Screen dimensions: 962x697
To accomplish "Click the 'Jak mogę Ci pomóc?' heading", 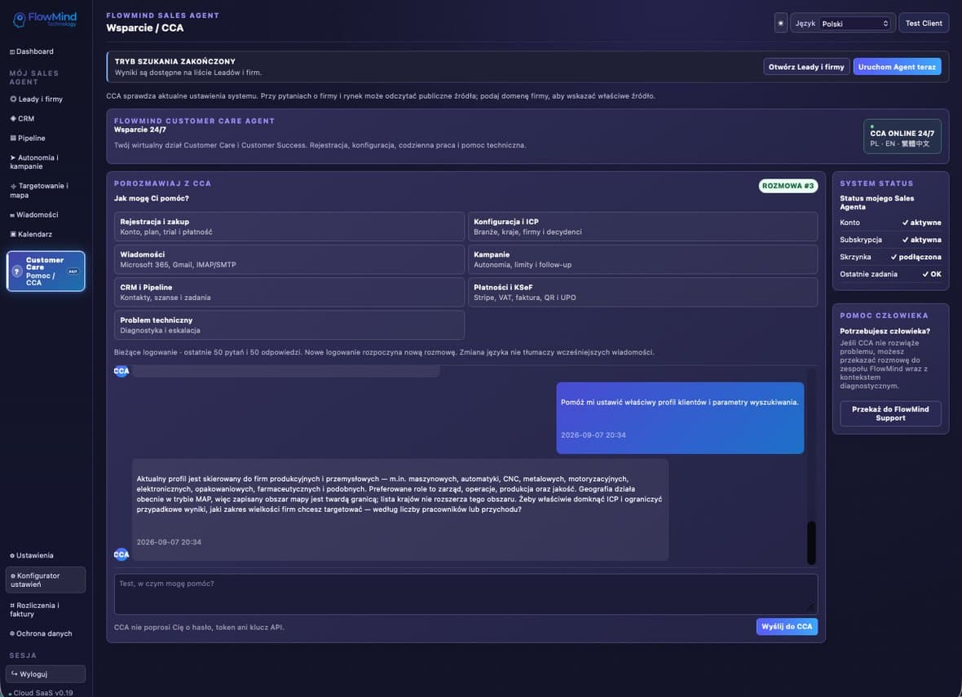I will coord(152,198).
